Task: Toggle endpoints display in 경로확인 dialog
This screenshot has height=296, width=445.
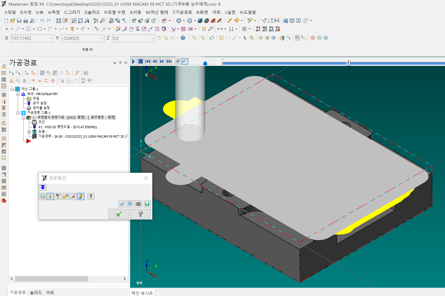Action: [73, 196]
